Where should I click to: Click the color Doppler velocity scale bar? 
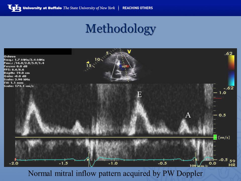231,70
